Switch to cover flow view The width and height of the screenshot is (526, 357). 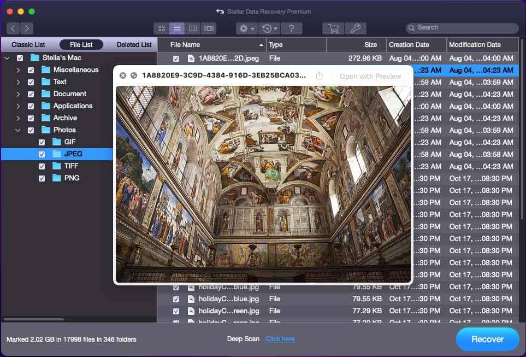click(x=209, y=28)
